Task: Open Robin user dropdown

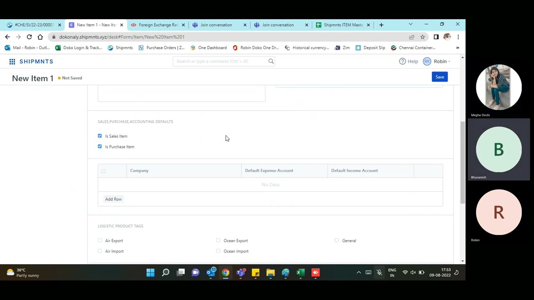Action: click(442, 61)
